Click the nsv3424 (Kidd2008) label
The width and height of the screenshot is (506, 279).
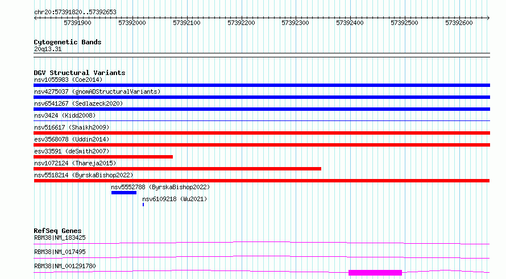[65, 115]
